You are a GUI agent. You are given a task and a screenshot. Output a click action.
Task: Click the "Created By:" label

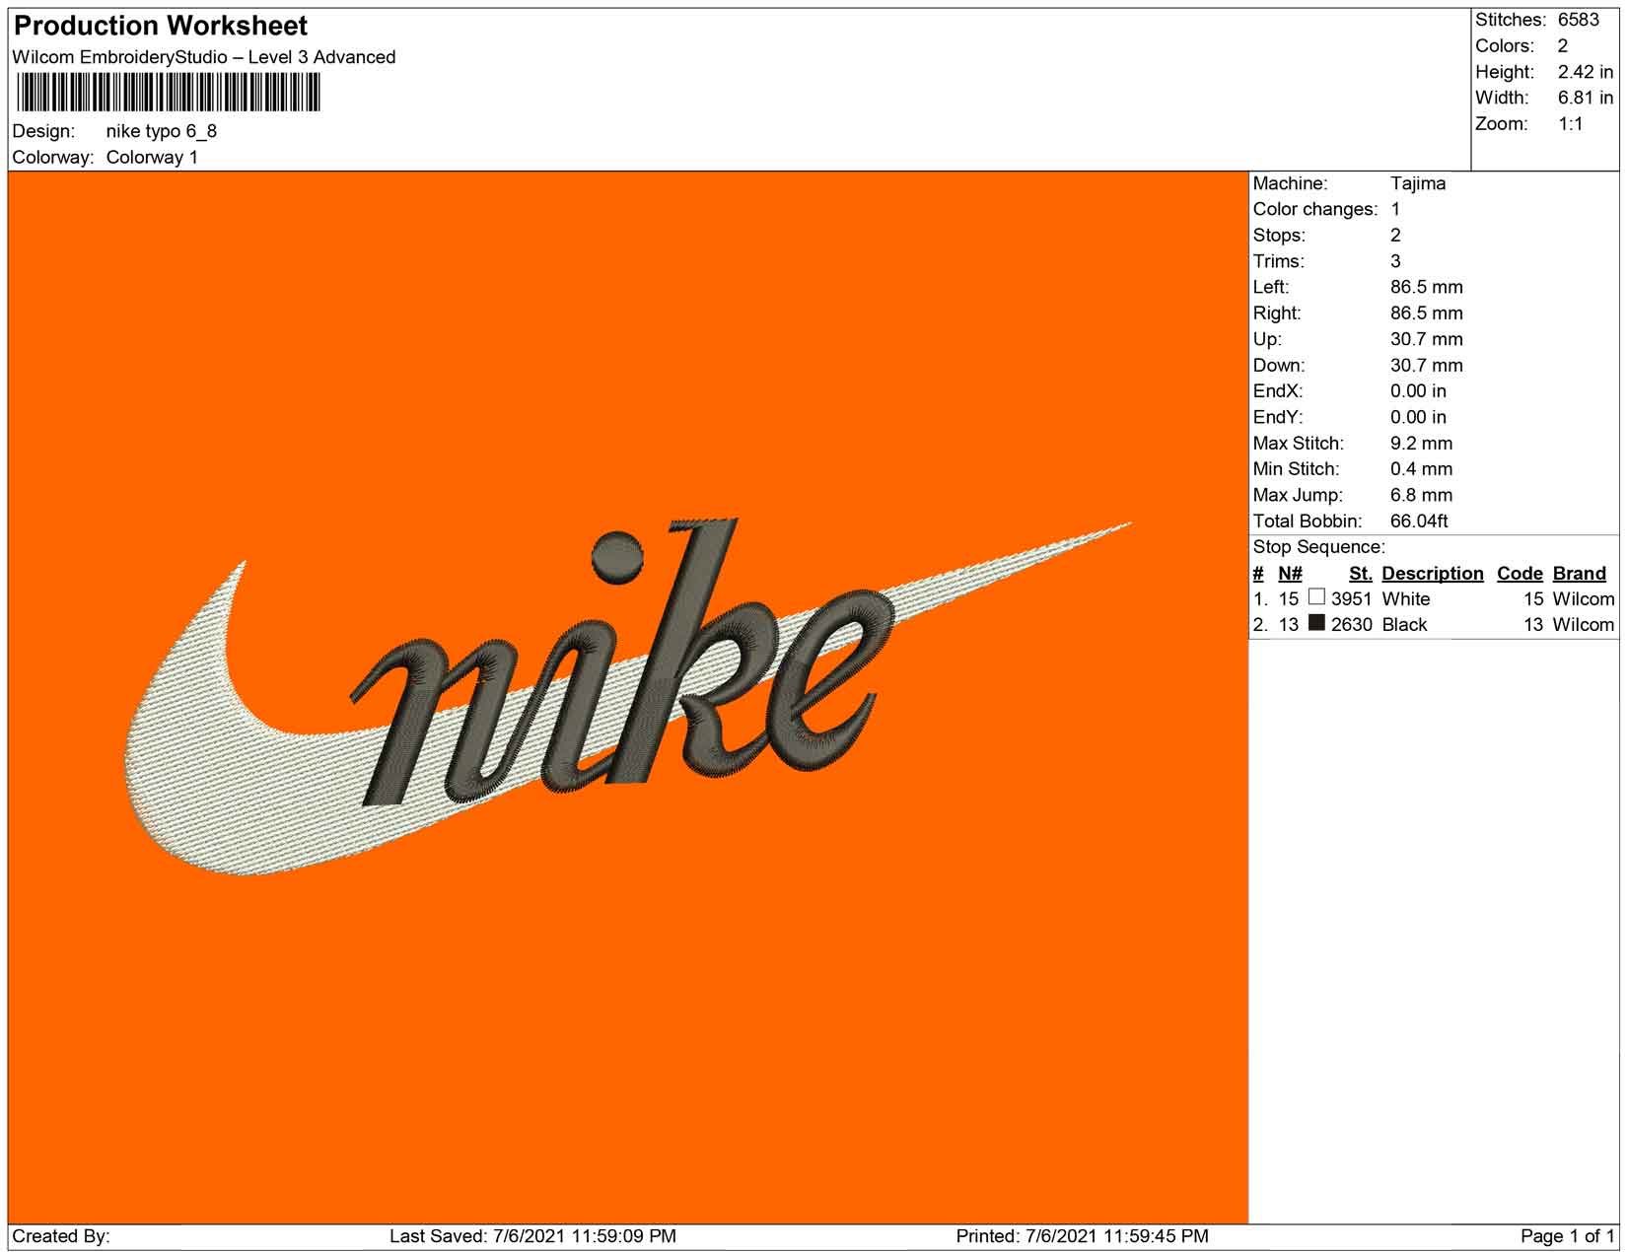pos(61,1236)
